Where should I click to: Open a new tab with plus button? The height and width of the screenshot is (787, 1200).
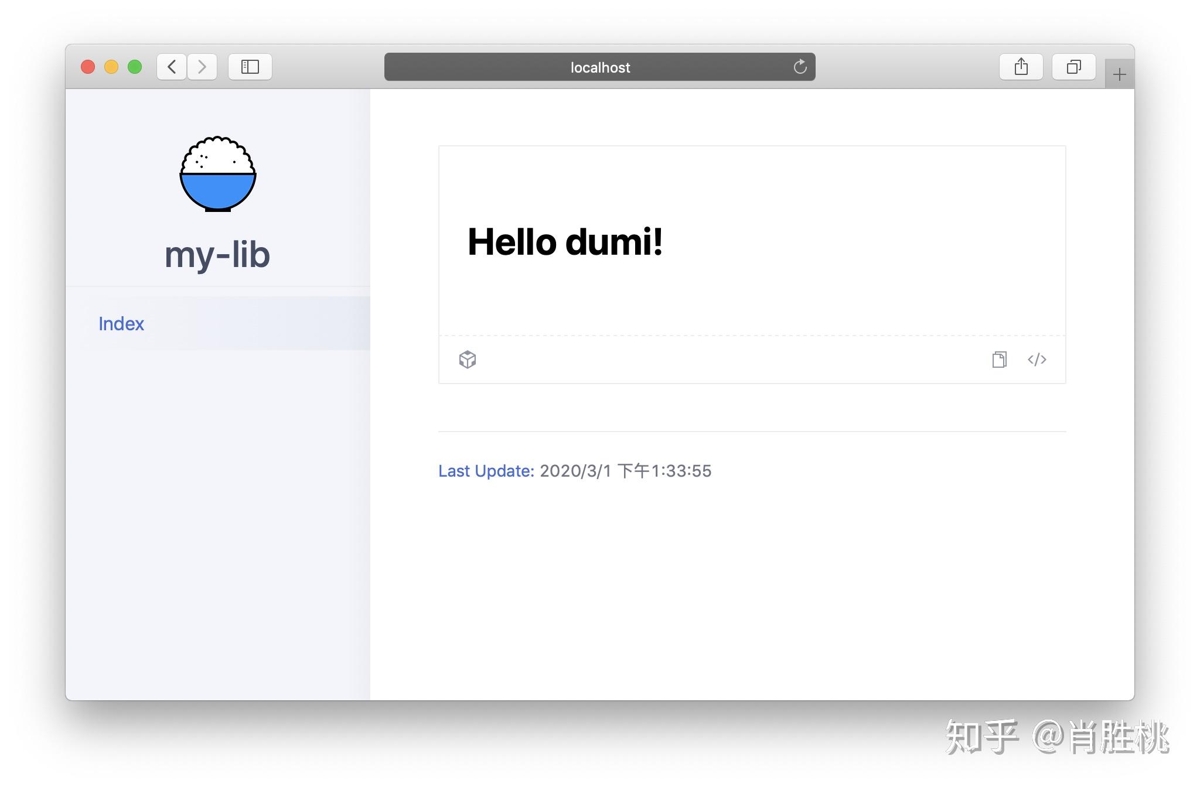pyautogui.click(x=1119, y=74)
